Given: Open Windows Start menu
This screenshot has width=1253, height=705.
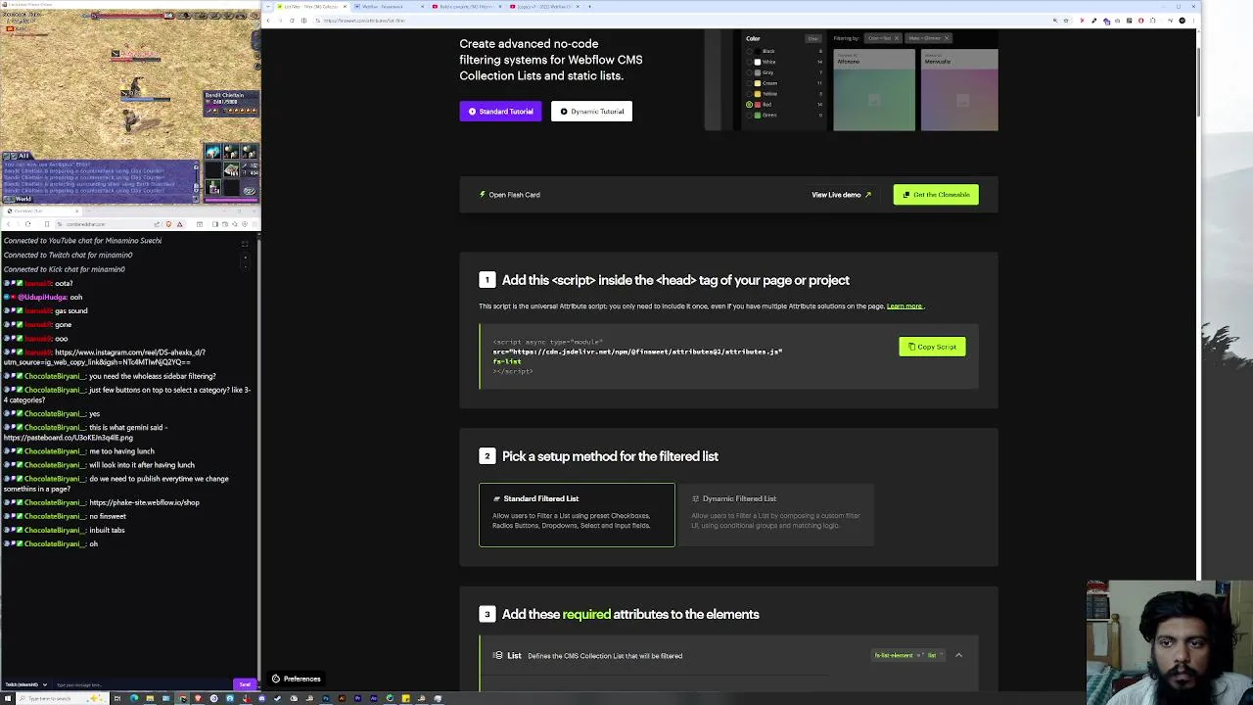Looking at the screenshot, I should (x=7, y=698).
